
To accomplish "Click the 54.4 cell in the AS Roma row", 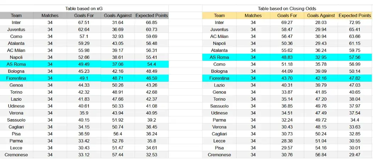I will [x=151, y=64].
